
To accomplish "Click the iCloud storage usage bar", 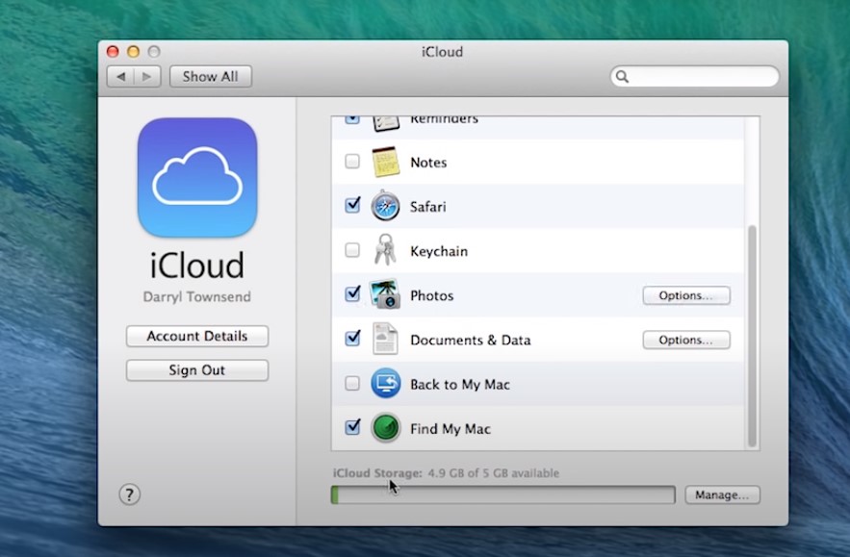I will 502,494.
